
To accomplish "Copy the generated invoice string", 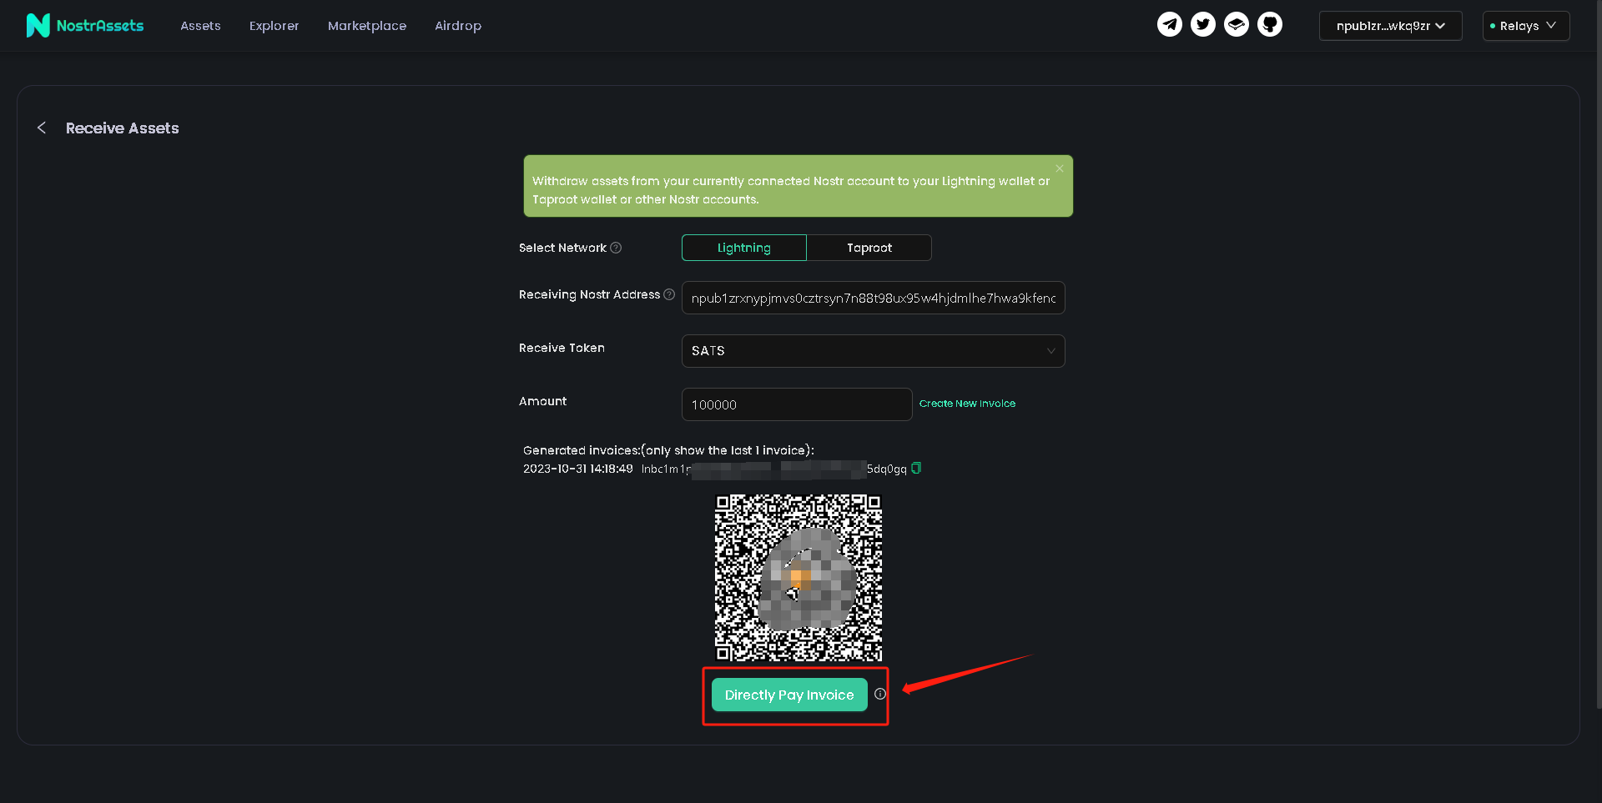I will (916, 469).
